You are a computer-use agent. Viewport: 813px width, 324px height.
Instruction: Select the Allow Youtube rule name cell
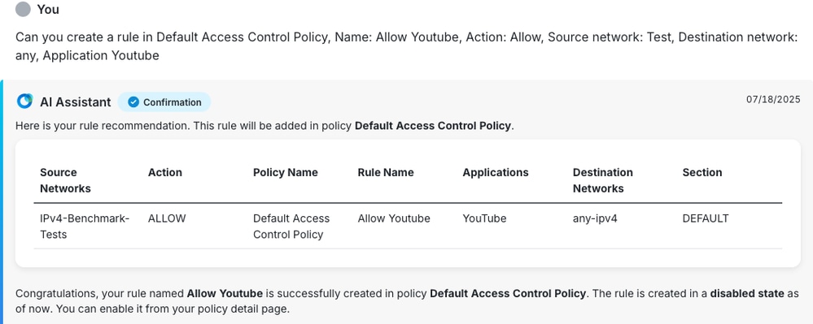coord(394,218)
